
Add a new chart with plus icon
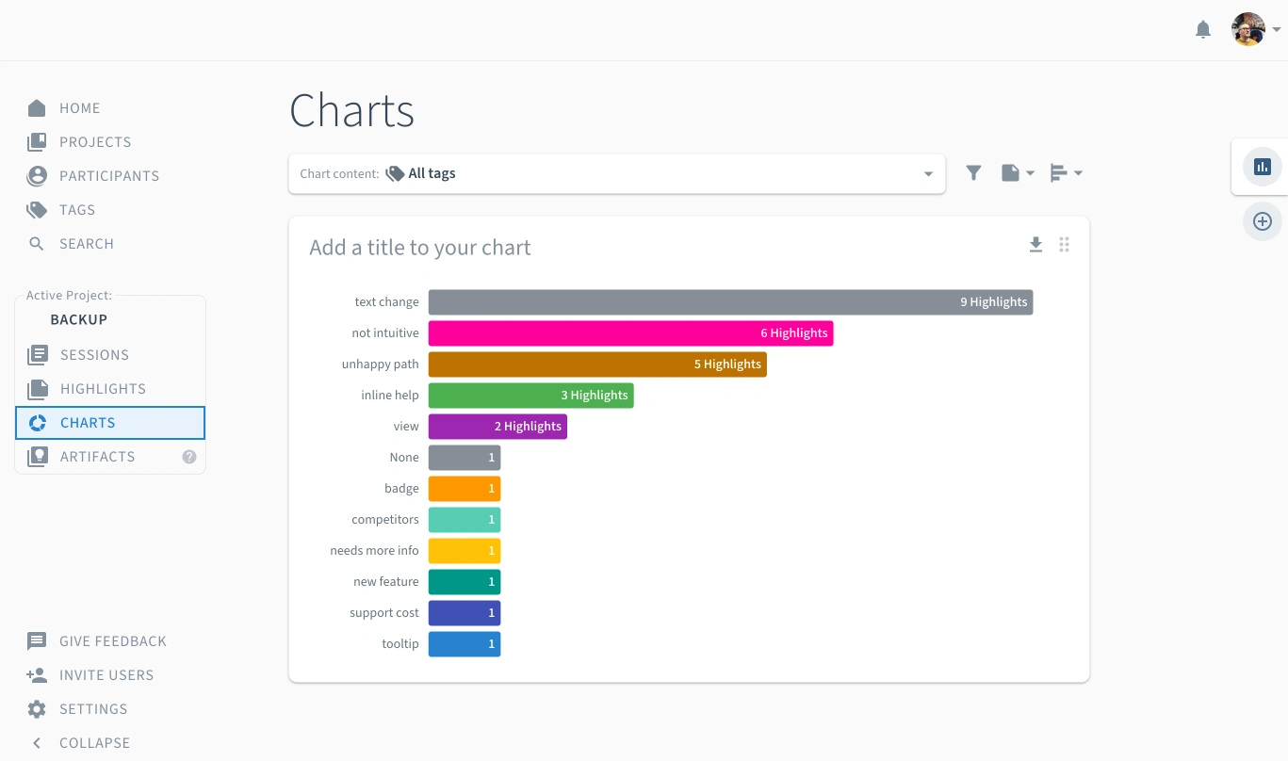pos(1263,221)
